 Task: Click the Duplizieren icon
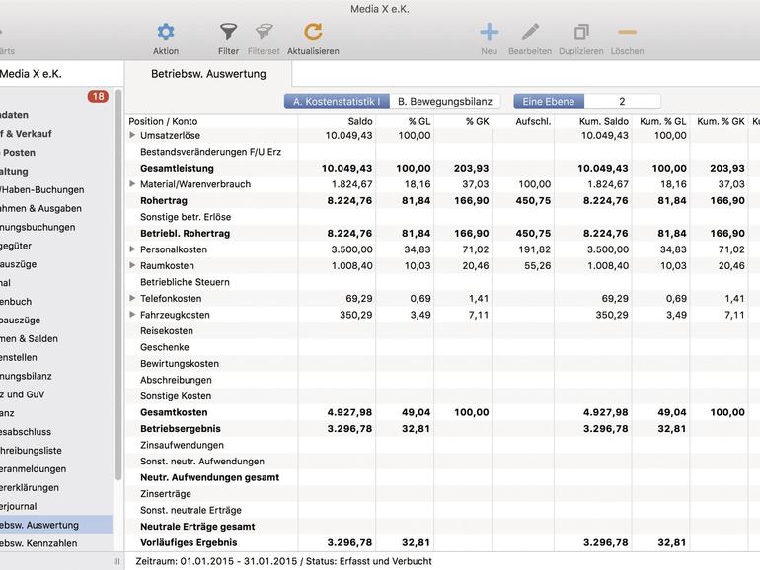point(581,32)
